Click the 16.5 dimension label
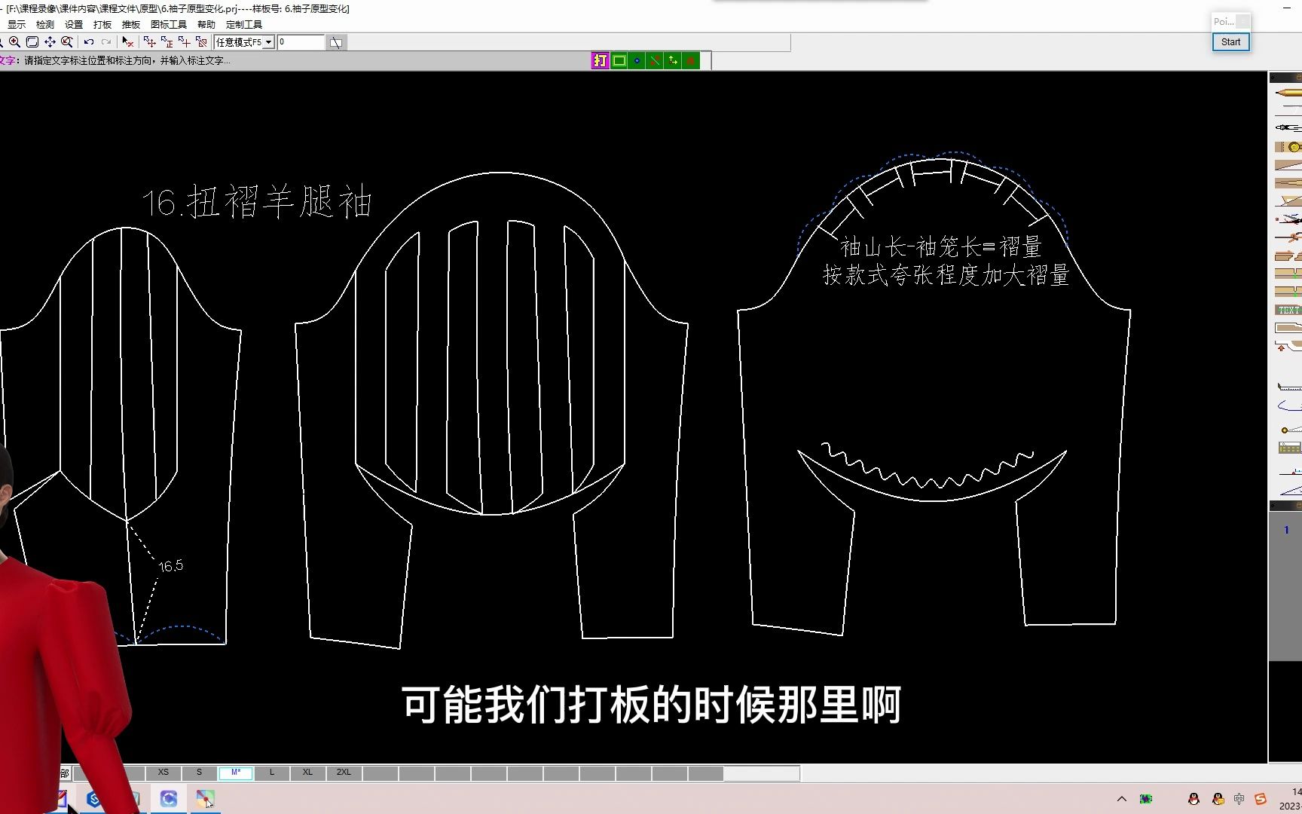Viewport: 1302px width, 814px height. tap(171, 565)
